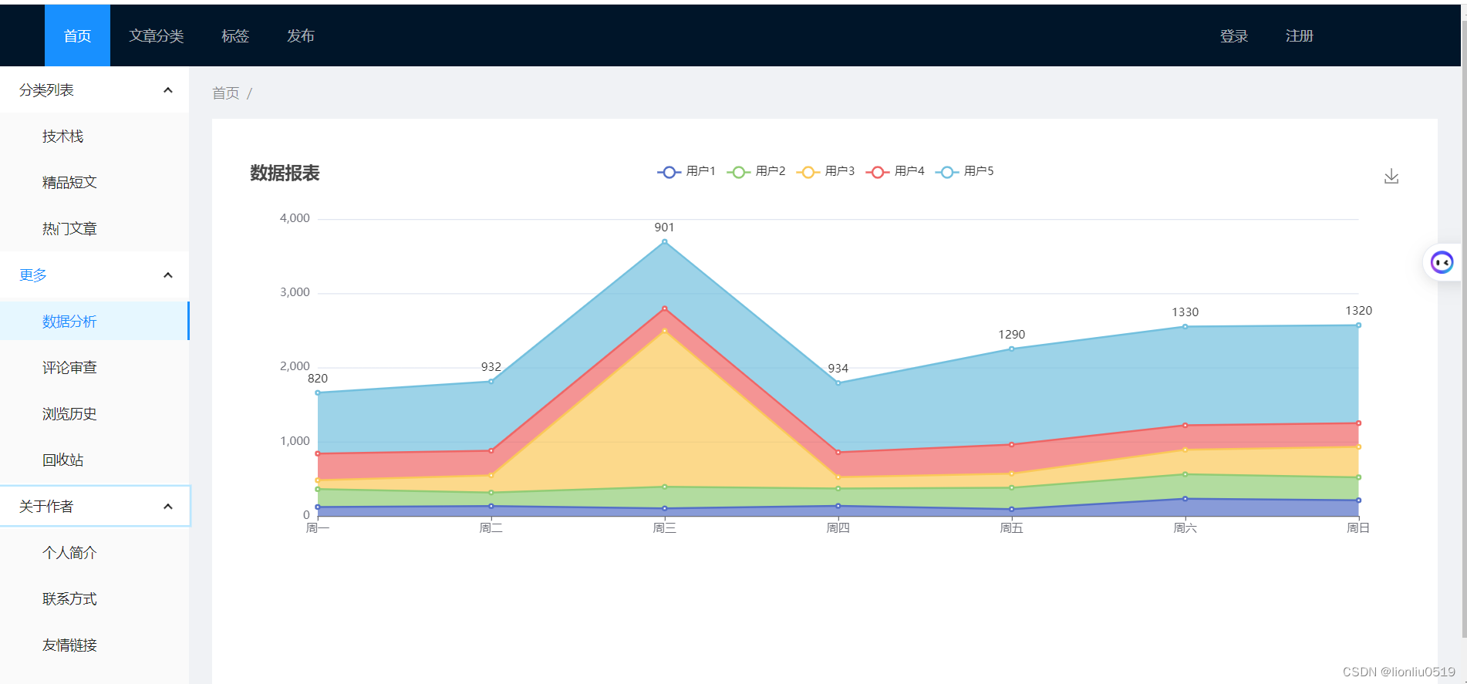Viewport: 1467px width, 684px height.
Task: Collapse the 关于作者 submenu chevron
Action: click(x=168, y=507)
